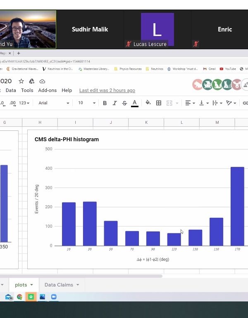Check the cloud save status icon
This screenshot has width=248, height=318.
click(42, 81)
